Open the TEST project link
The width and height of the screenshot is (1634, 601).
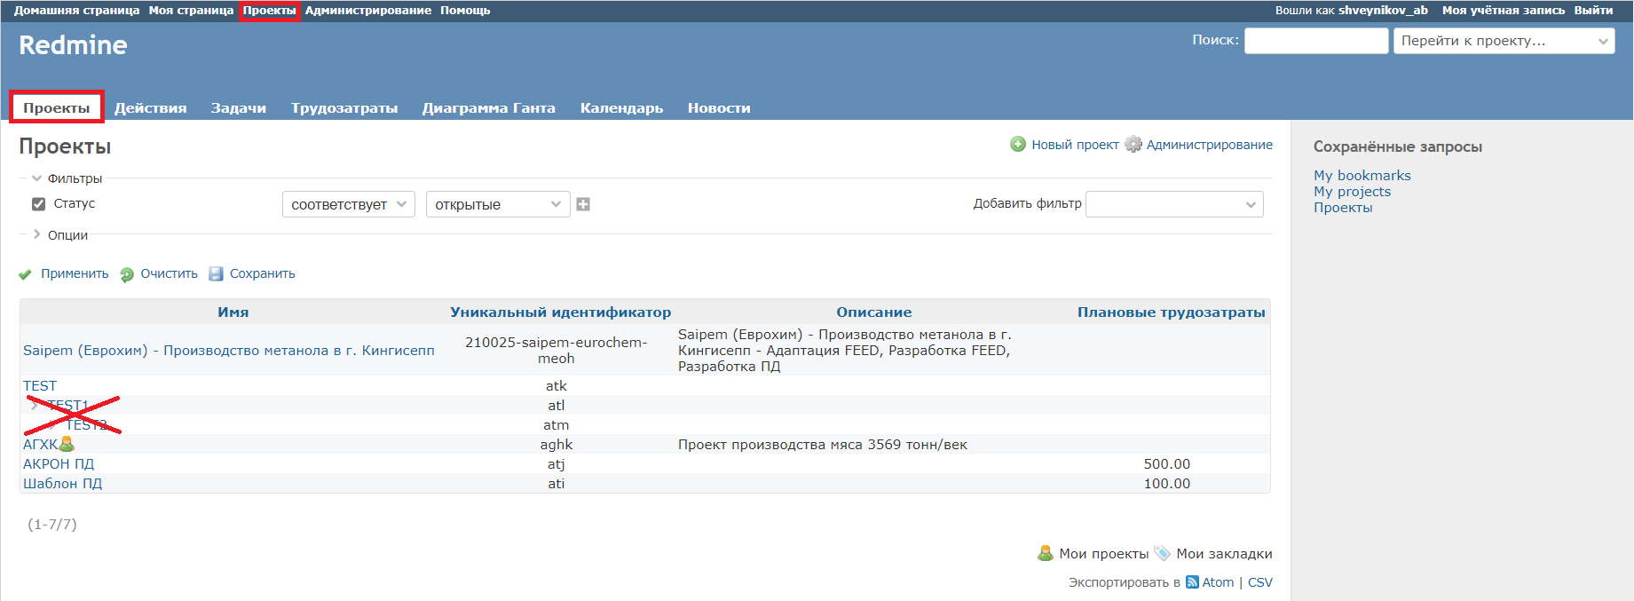[x=40, y=386]
